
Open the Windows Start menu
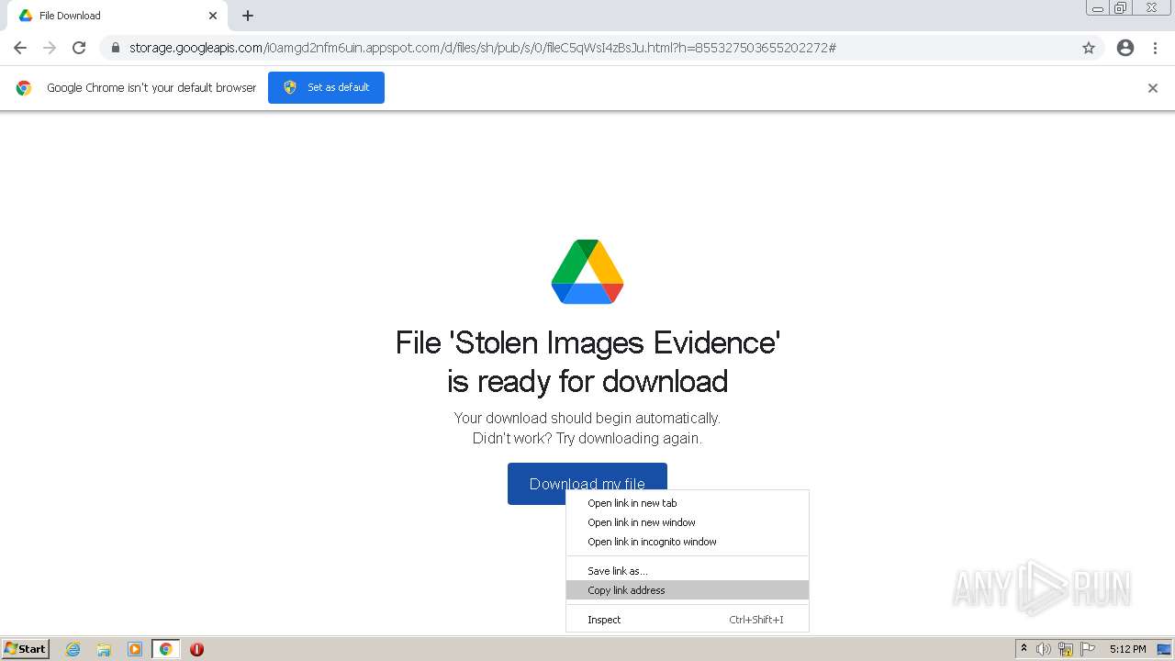[26, 649]
